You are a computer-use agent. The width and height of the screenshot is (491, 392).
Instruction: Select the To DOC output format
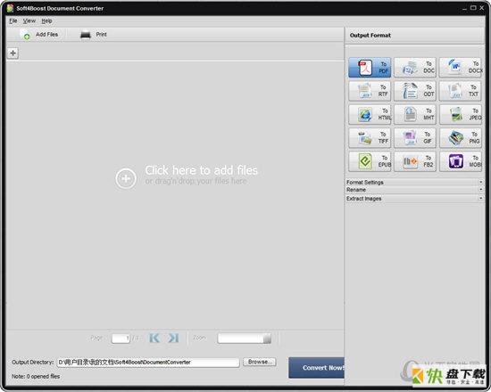tap(414, 67)
